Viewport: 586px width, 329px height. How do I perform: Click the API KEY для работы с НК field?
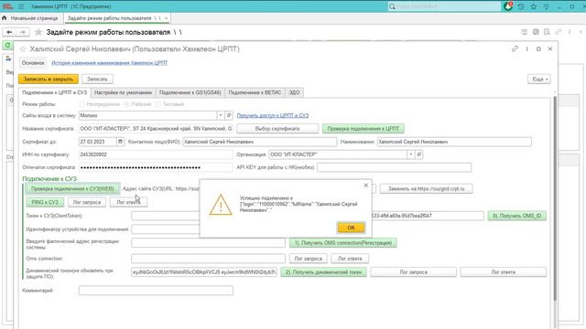[x=395, y=167]
